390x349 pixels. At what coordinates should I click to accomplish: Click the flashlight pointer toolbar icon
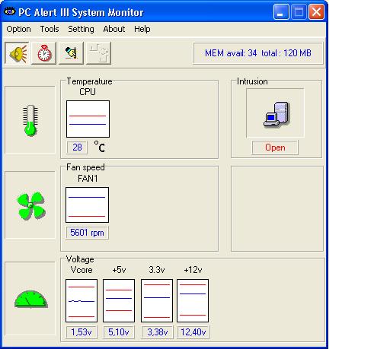tap(71, 53)
